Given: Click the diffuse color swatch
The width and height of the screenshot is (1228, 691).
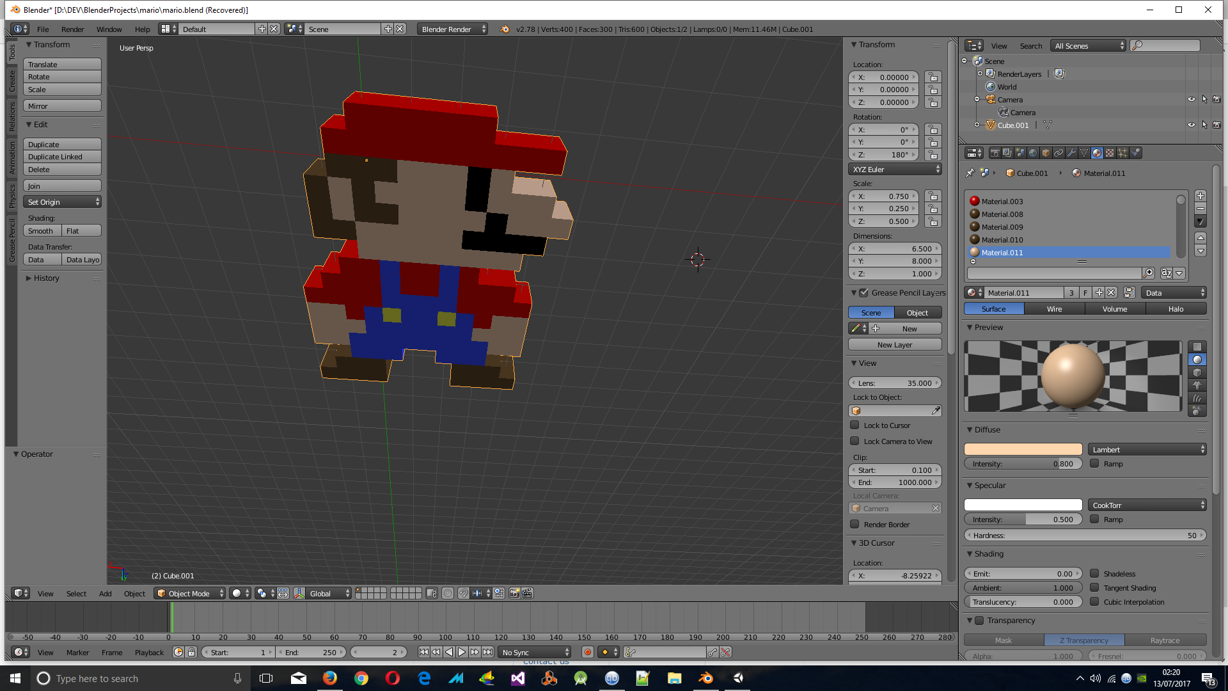Looking at the screenshot, I should (1023, 449).
